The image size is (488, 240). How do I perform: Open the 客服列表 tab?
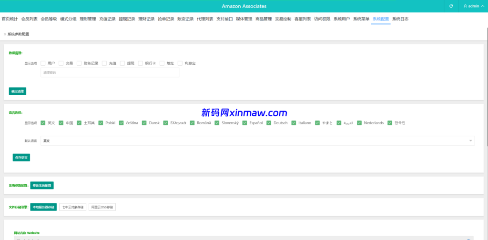pos(303,19)
